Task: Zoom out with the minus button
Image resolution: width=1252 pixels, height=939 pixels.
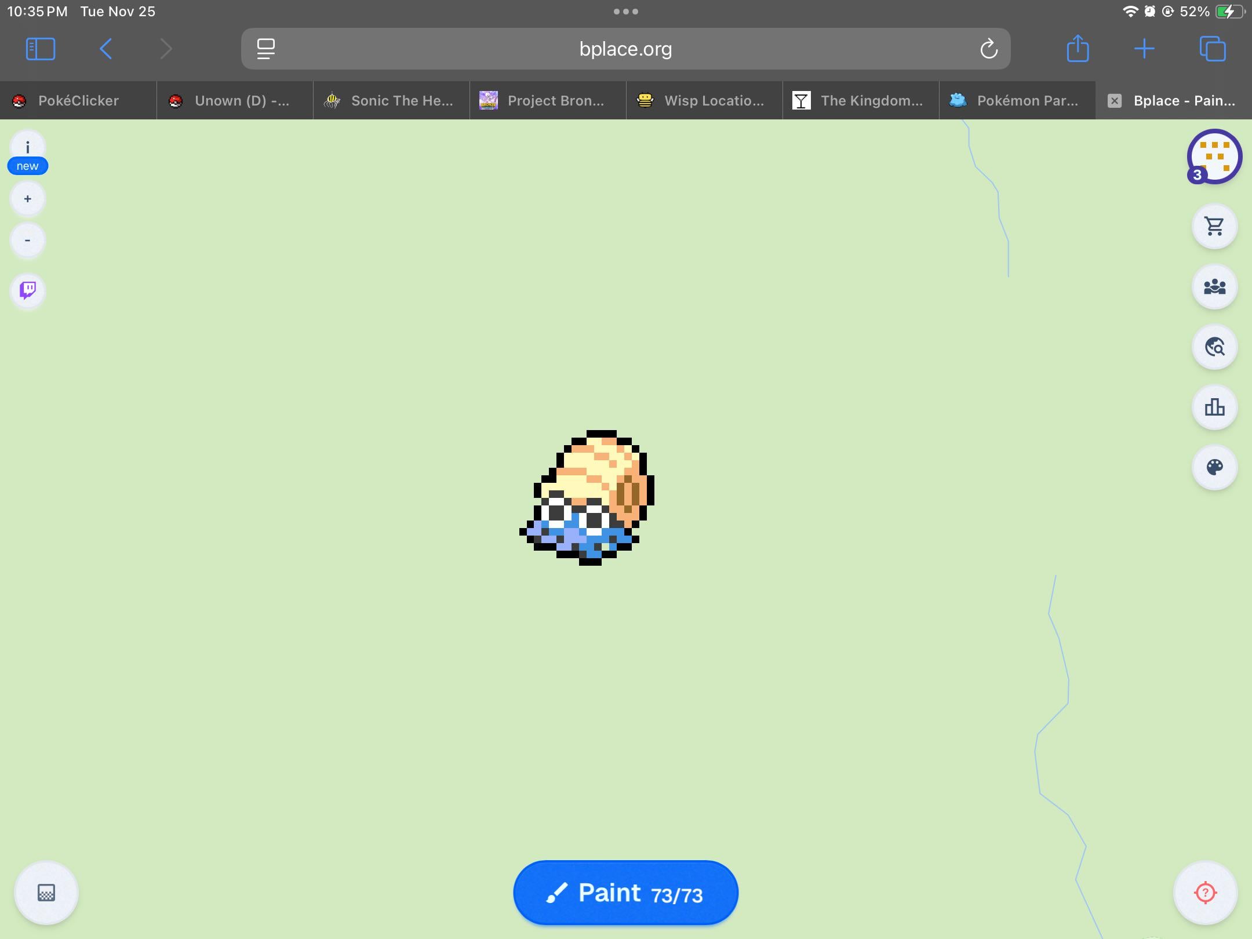Action: [x=27, y=240]
